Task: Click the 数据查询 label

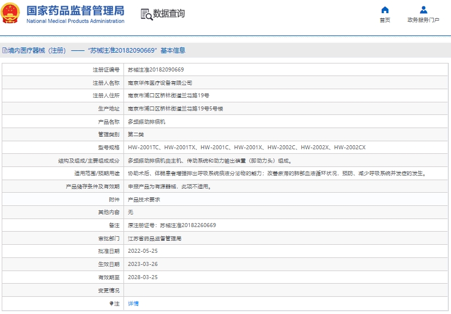Action: (169, 13)
